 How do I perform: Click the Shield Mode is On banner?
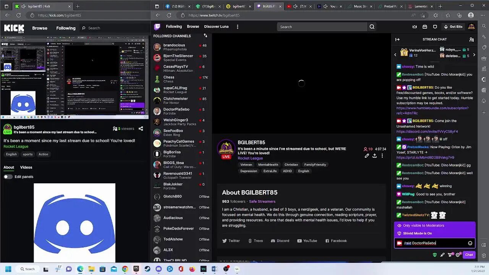pyautogui.click(x=435, y=233)
